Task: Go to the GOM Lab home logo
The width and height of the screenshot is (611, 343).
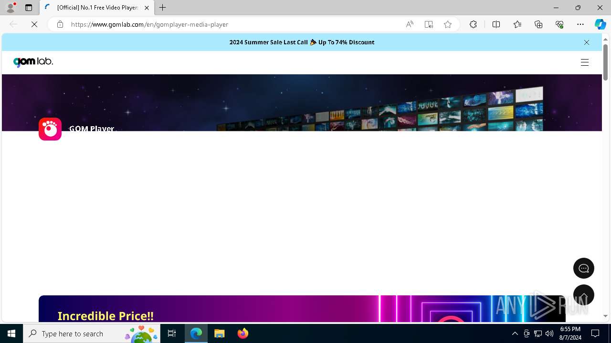Action: coord(33,62)
